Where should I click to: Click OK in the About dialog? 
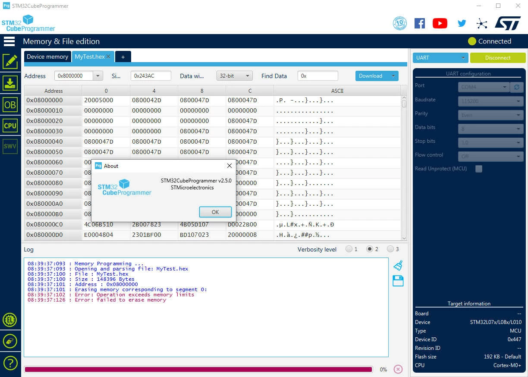[x=215, y=212]
